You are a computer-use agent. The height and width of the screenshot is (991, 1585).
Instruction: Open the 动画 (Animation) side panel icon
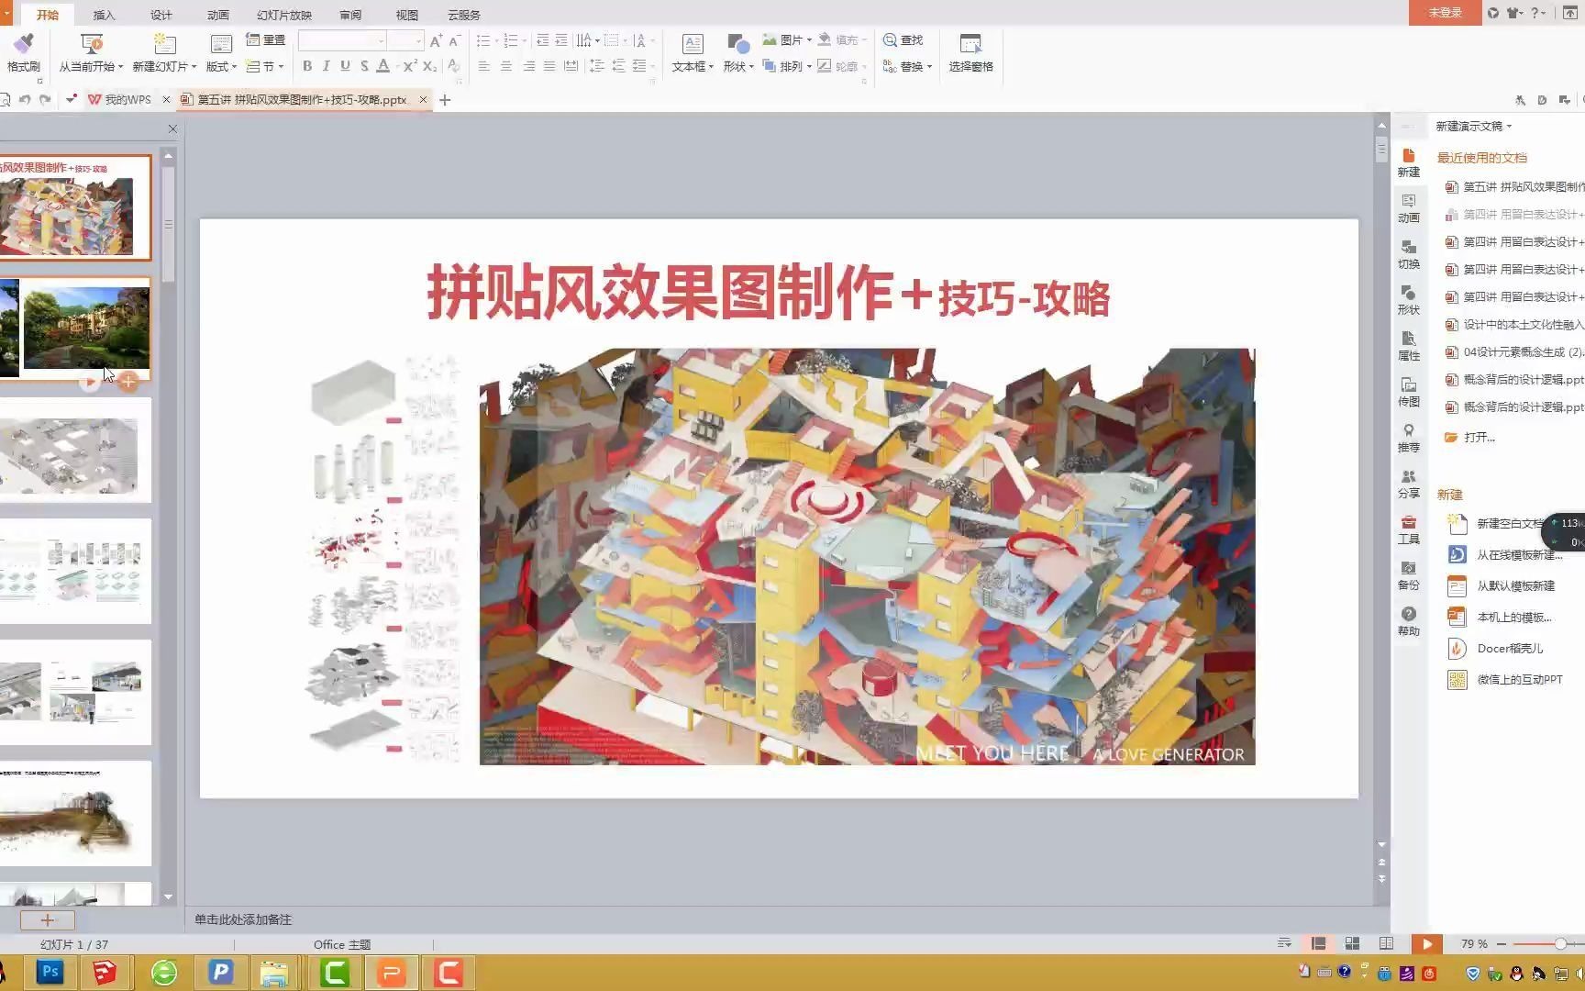pos(1409,208)
